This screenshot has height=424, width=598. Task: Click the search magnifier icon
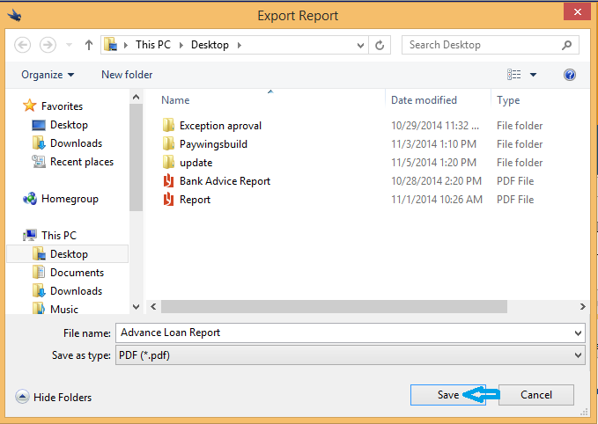coord(570,45)
